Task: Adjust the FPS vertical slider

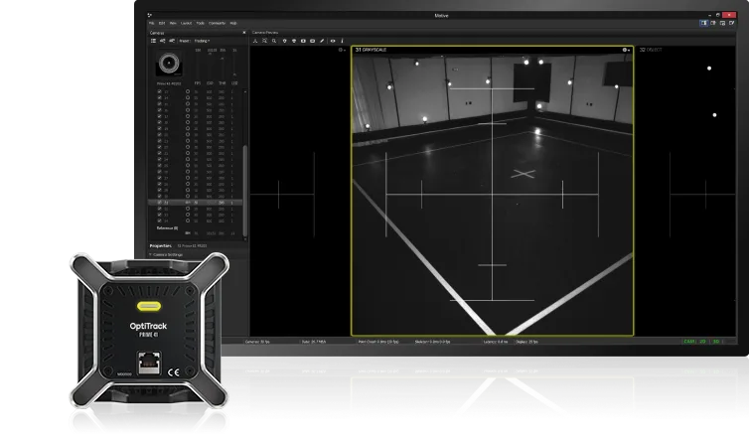Action: tap(198, 66)
